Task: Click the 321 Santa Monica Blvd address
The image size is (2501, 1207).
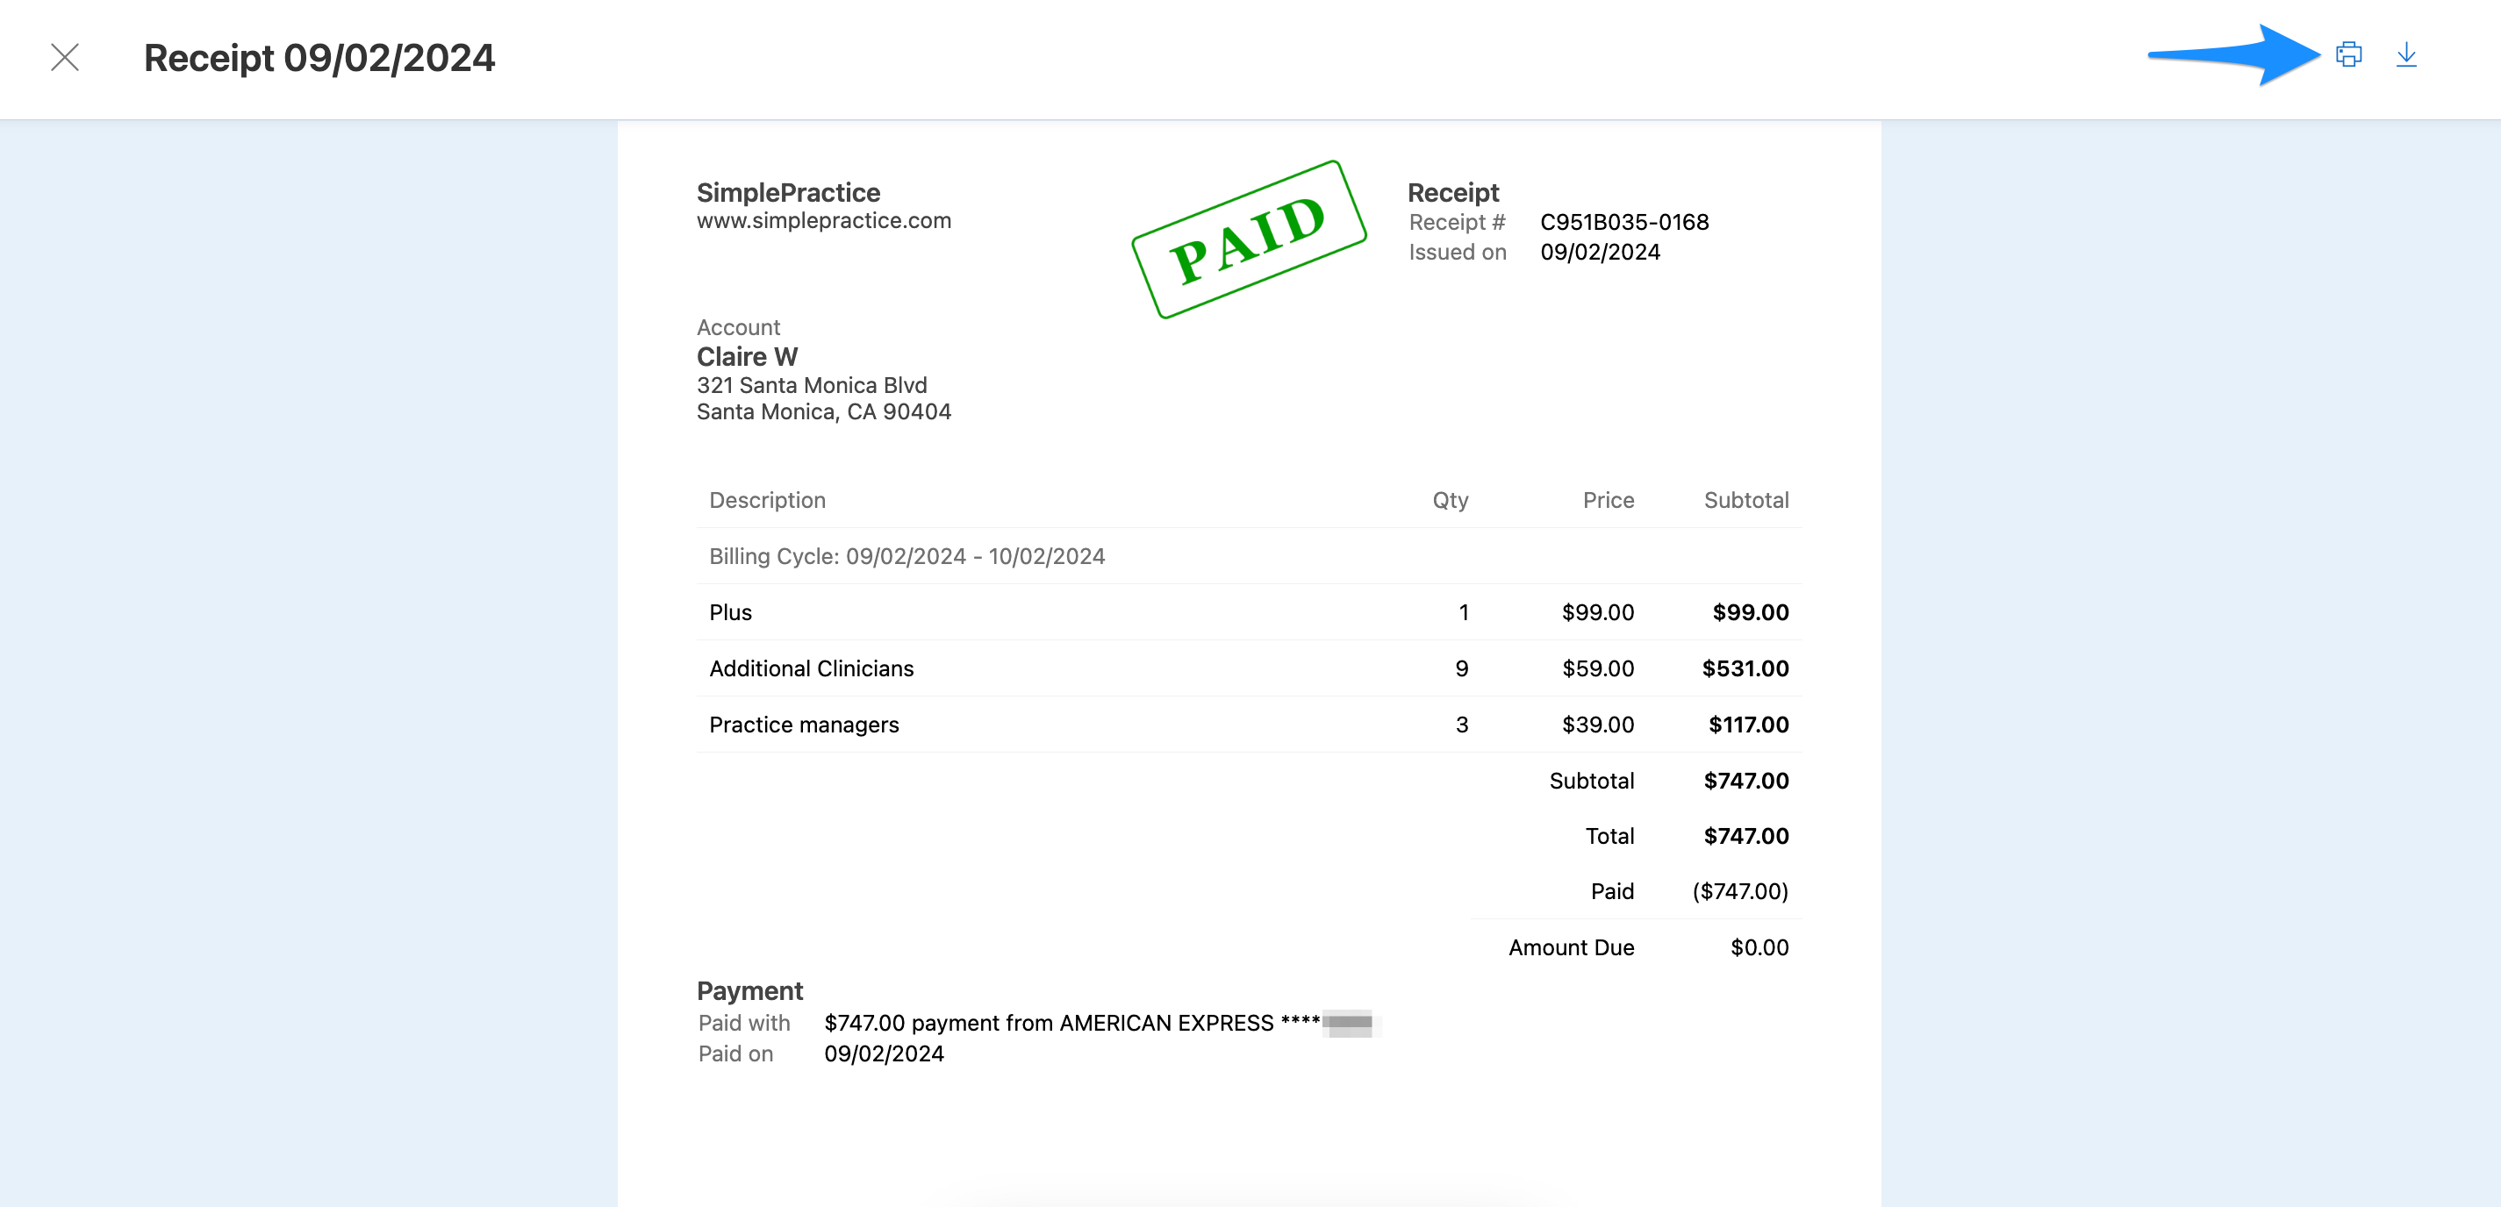Action: click(x=812, y=385)
